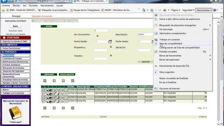
Task: Expand the dropdown arrow next to Home icon
Action: 148,10
